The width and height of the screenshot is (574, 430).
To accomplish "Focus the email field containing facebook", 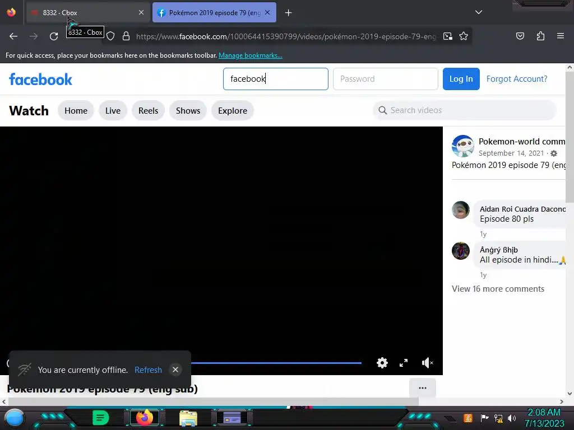I will [276, 79].
